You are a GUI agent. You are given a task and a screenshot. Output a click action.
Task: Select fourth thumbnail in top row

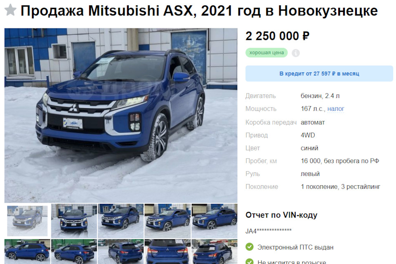167,221
